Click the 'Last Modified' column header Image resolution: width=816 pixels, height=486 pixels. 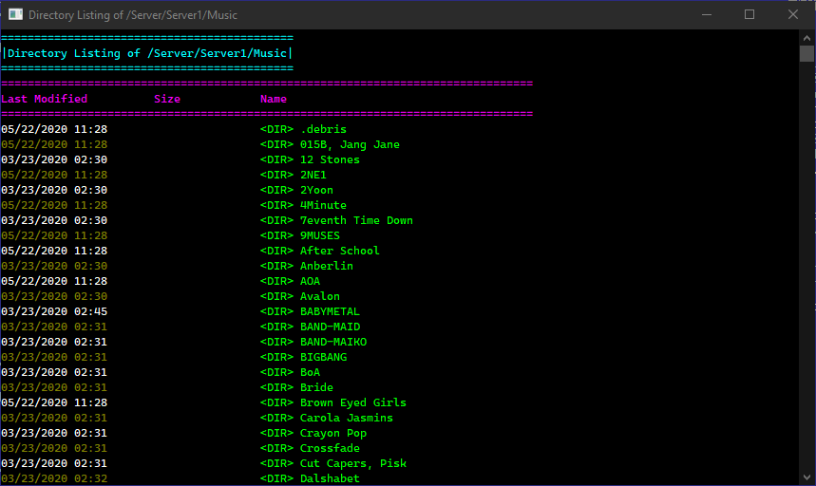(x=45, y=99)
